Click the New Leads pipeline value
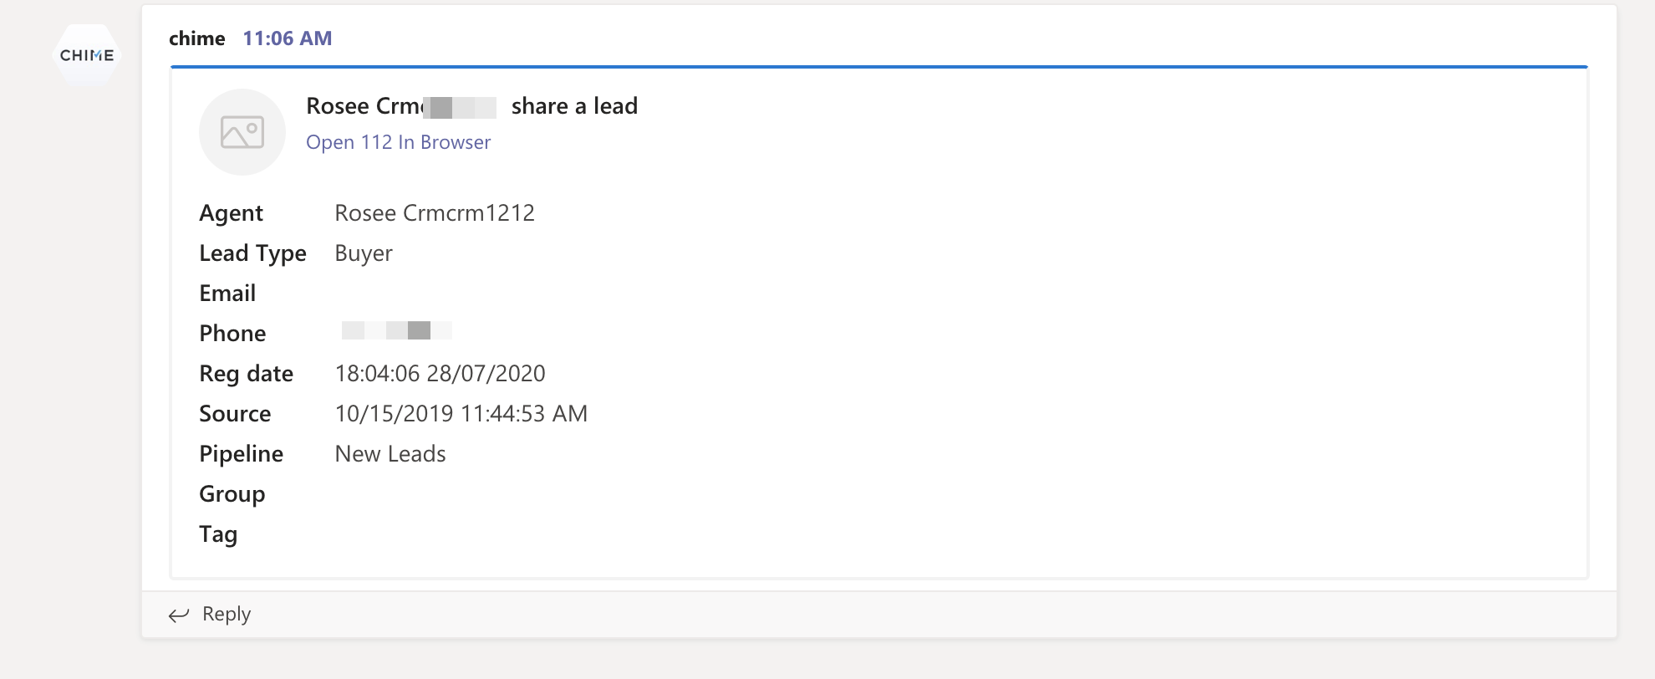 (x=390, y=454)
